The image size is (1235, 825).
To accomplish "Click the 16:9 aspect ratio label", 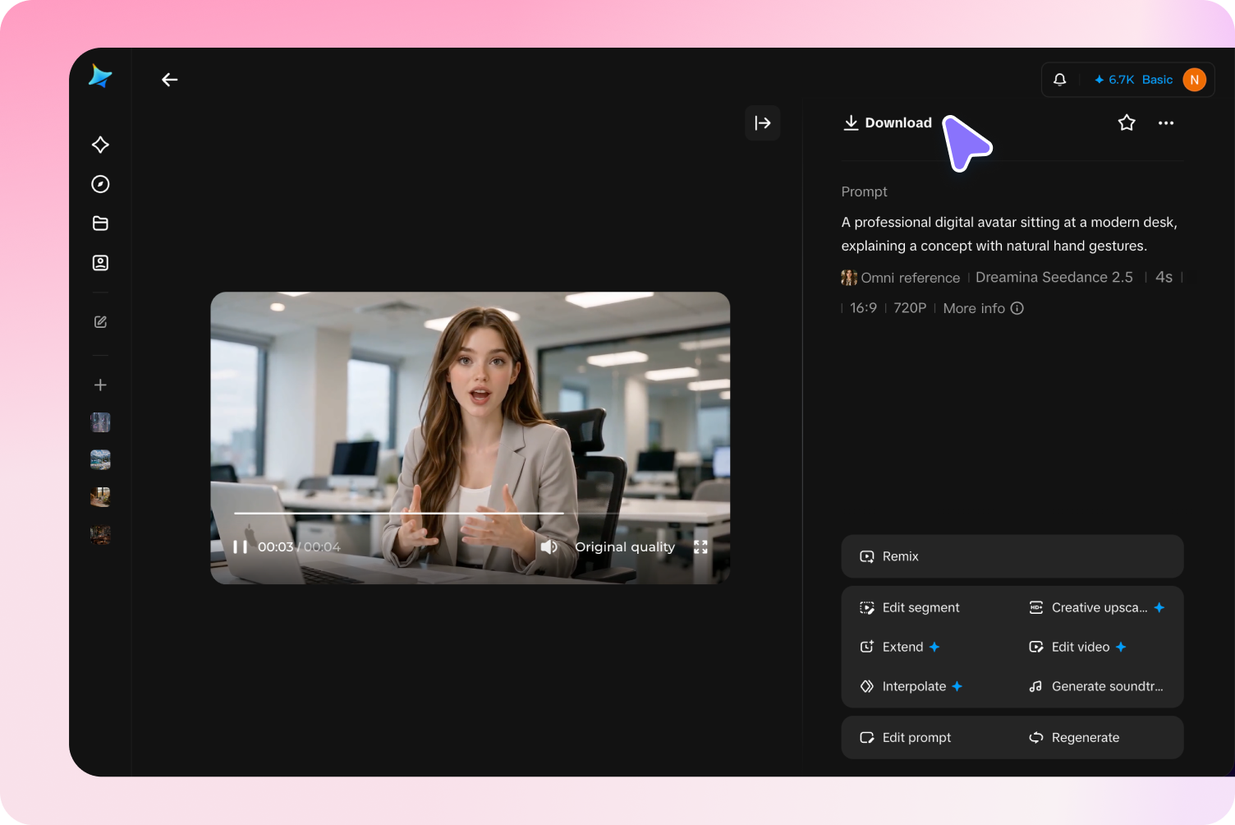I will click(863, 308).
